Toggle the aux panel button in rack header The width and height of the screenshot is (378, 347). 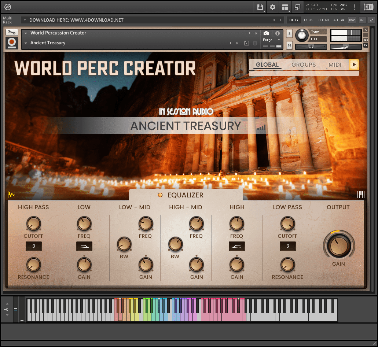[363, 20]
